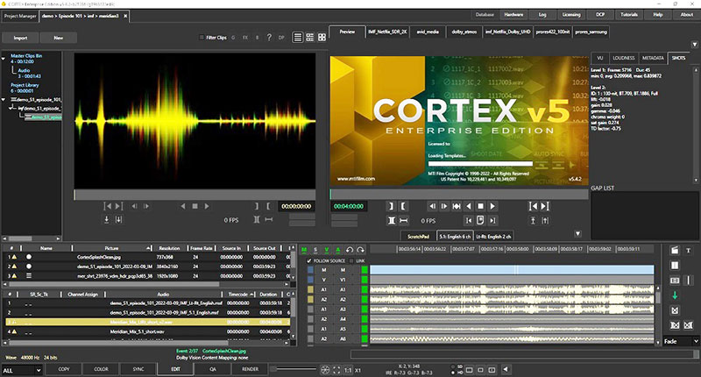Mark in point on record viewer
The height and width of the screenshot is (377, 701).
coord(391,206)
